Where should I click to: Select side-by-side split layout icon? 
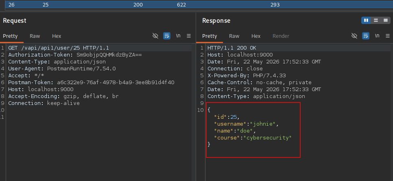(366, 21)
